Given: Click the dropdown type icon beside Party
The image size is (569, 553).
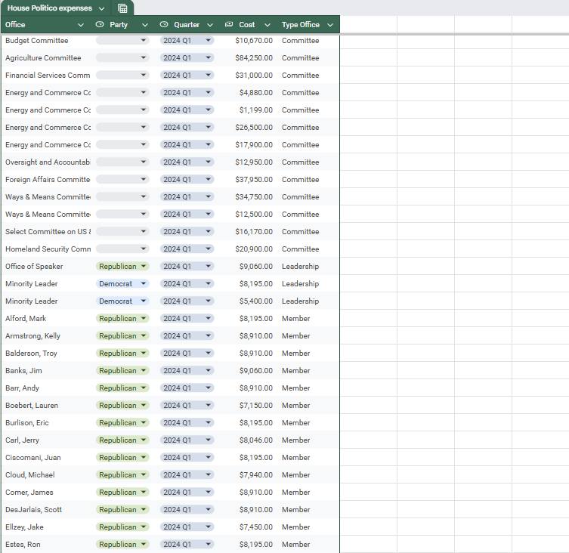Looking at the screenshot, I should [x=100, y=25].
